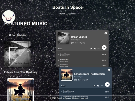Click the Echoes From The Boatman heading on the left
The width and height of the screenshot is (135, 101).
(20, 72)
